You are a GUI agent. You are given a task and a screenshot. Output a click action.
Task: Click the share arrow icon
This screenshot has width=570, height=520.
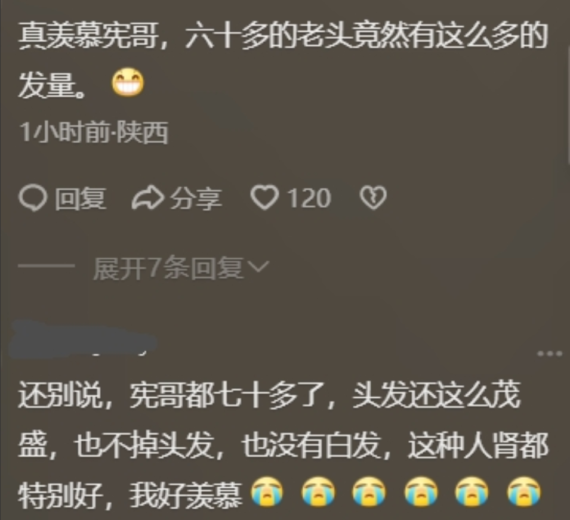point(147,198)
